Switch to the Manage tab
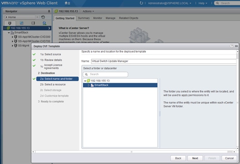This screenshot has height=164, width=240. pyautogui.click(x=110, y=18)
